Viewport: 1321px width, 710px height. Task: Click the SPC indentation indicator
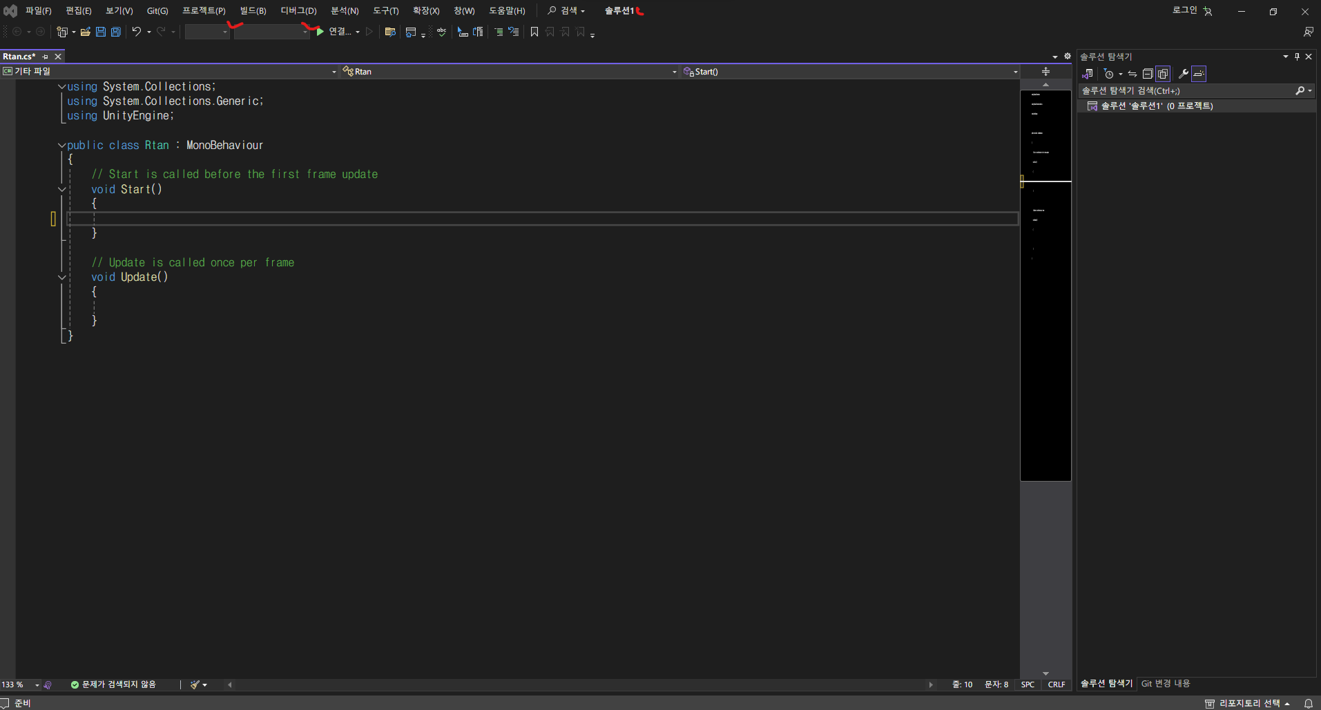click(1028, 684)
